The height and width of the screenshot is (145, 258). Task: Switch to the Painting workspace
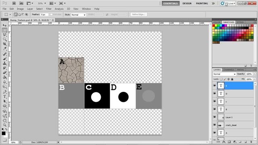point(202,3)
